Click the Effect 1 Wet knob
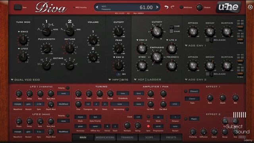The width and height of the screenshot is (254, 143). coord(235,98)
